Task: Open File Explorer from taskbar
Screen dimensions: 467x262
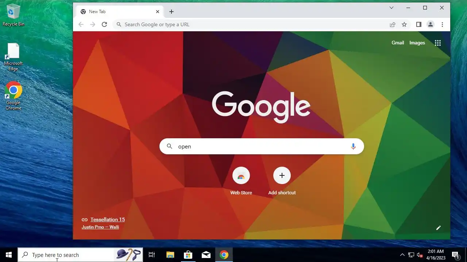Action: pyautogui.click(x=170, y=255)
